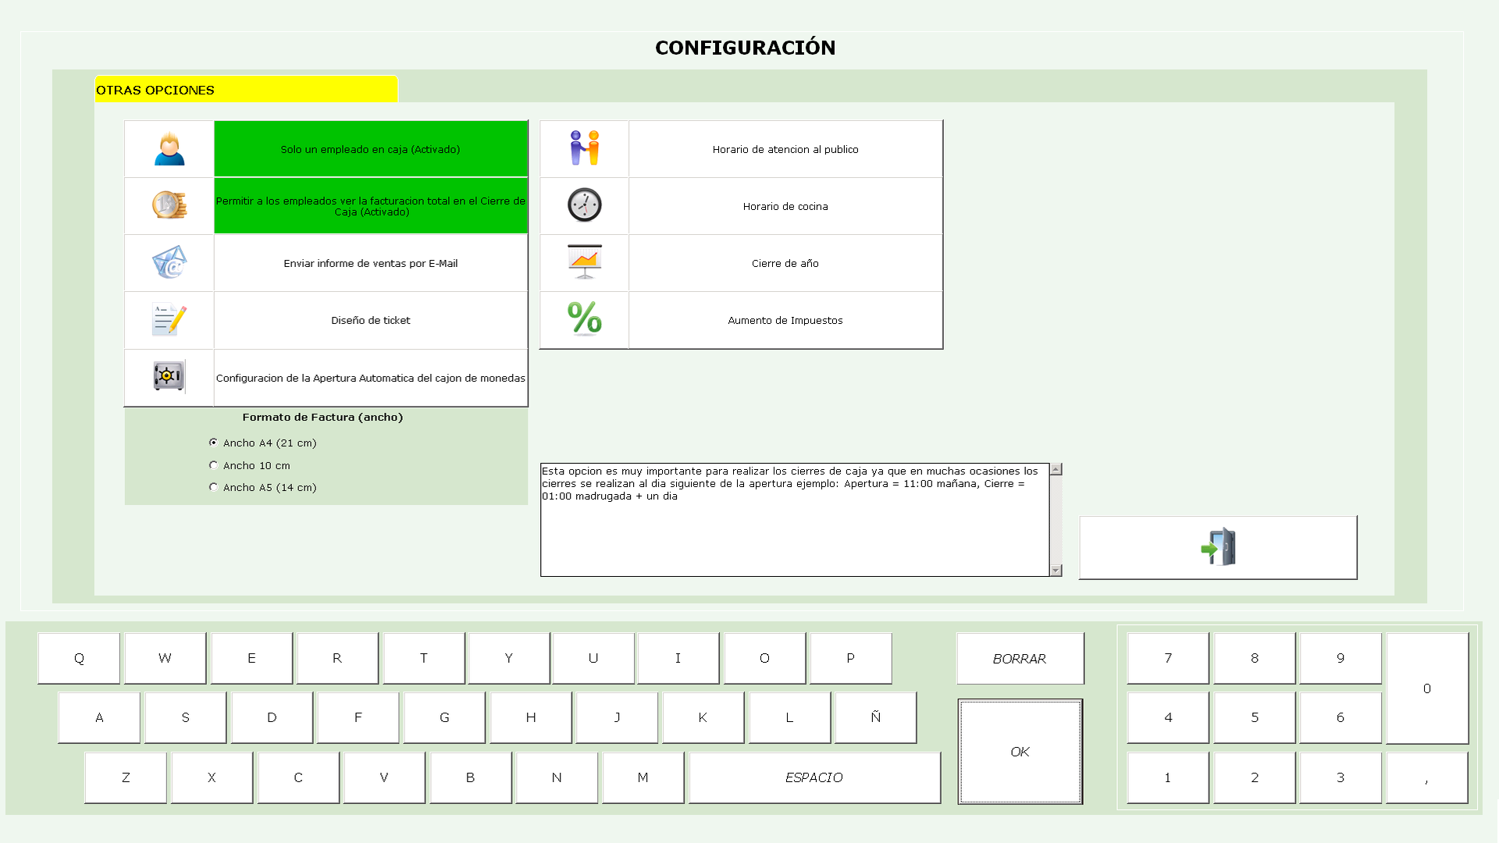Choose Ancho A5 (14 cm) format
Viewport: 1499px width, 843px height.
tap(213, 487)
